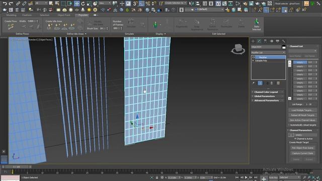
Task: Expand the Global Parameters rollout
Action: (x=268, y=96)
